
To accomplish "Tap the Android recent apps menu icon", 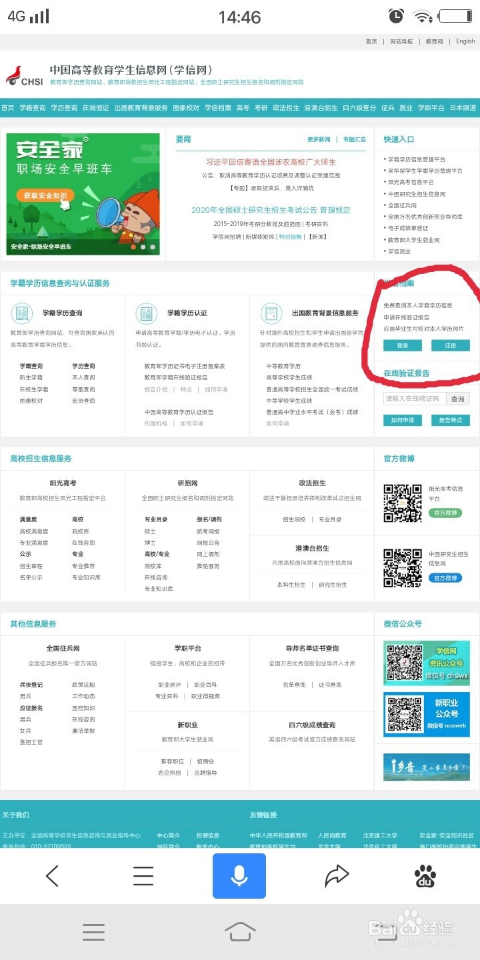I will tap(93, 931).
